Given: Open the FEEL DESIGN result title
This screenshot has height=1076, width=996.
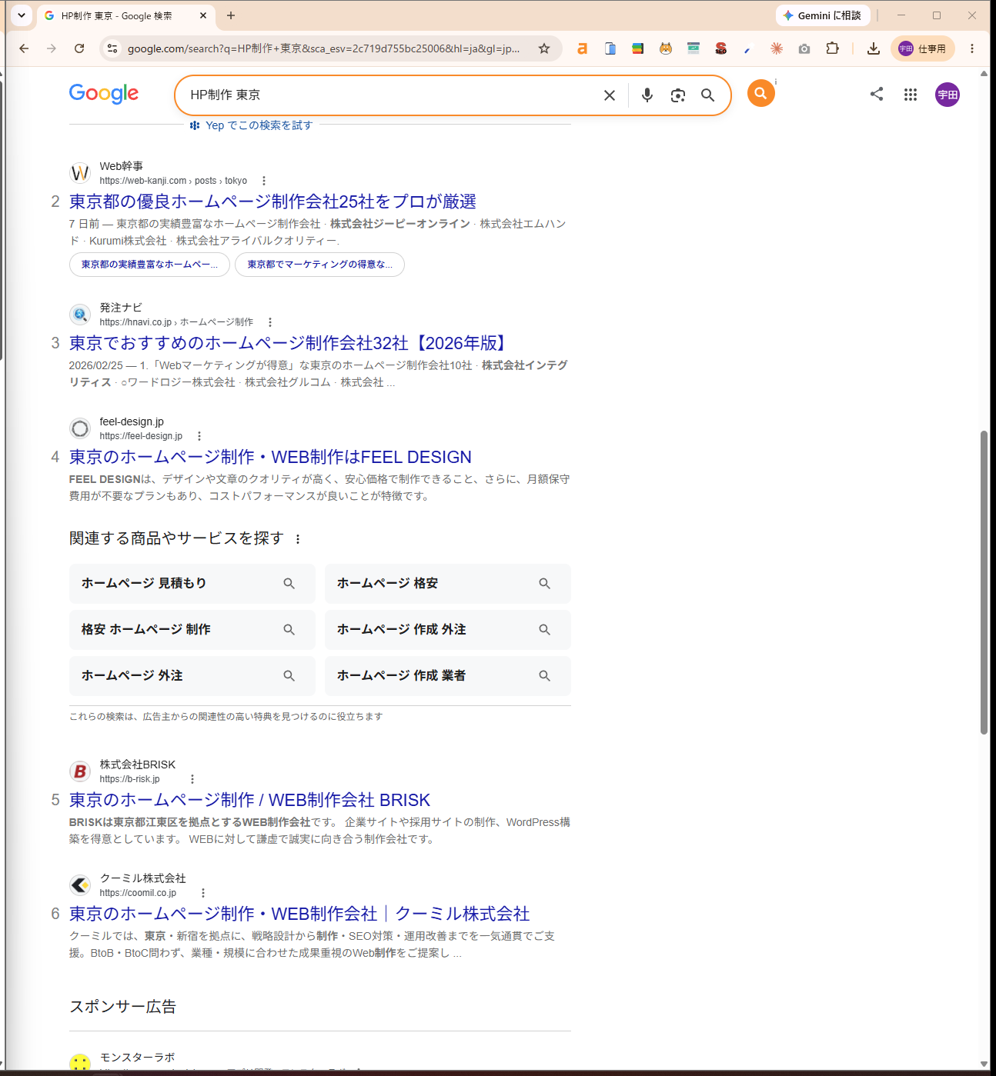Looking at the screenshot, I should point(270,457).
